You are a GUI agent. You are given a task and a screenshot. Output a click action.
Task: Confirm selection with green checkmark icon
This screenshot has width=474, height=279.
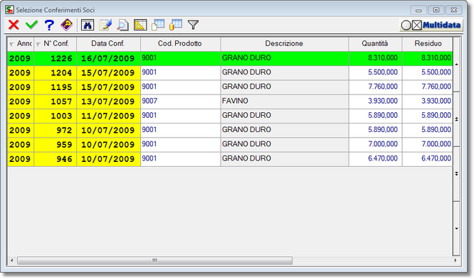coord(31,25)
